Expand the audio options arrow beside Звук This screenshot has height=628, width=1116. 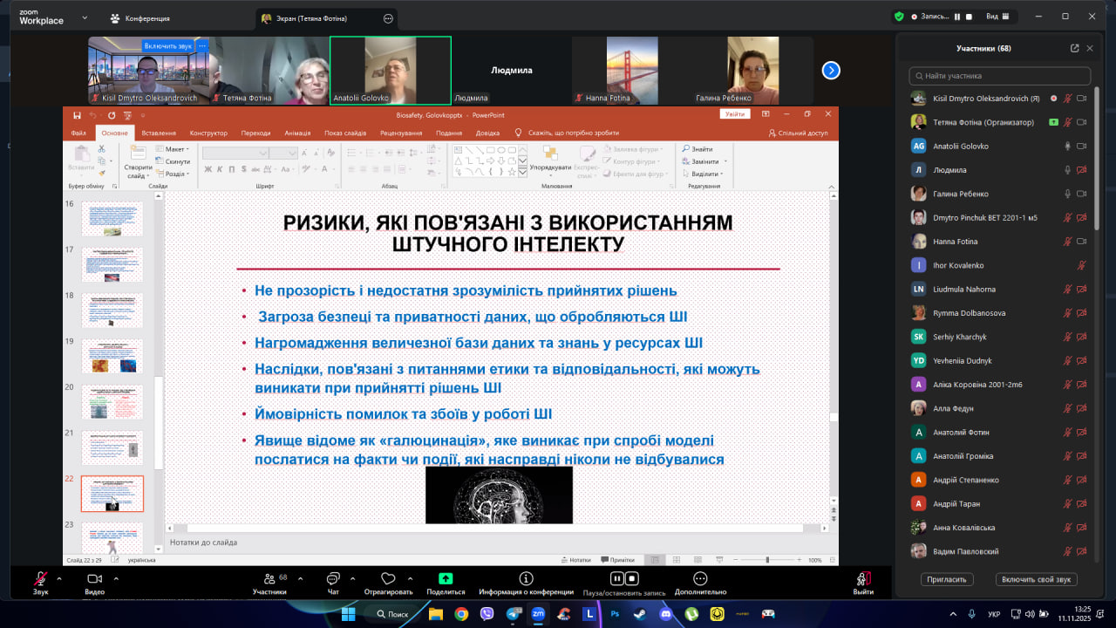pos(59,577)
